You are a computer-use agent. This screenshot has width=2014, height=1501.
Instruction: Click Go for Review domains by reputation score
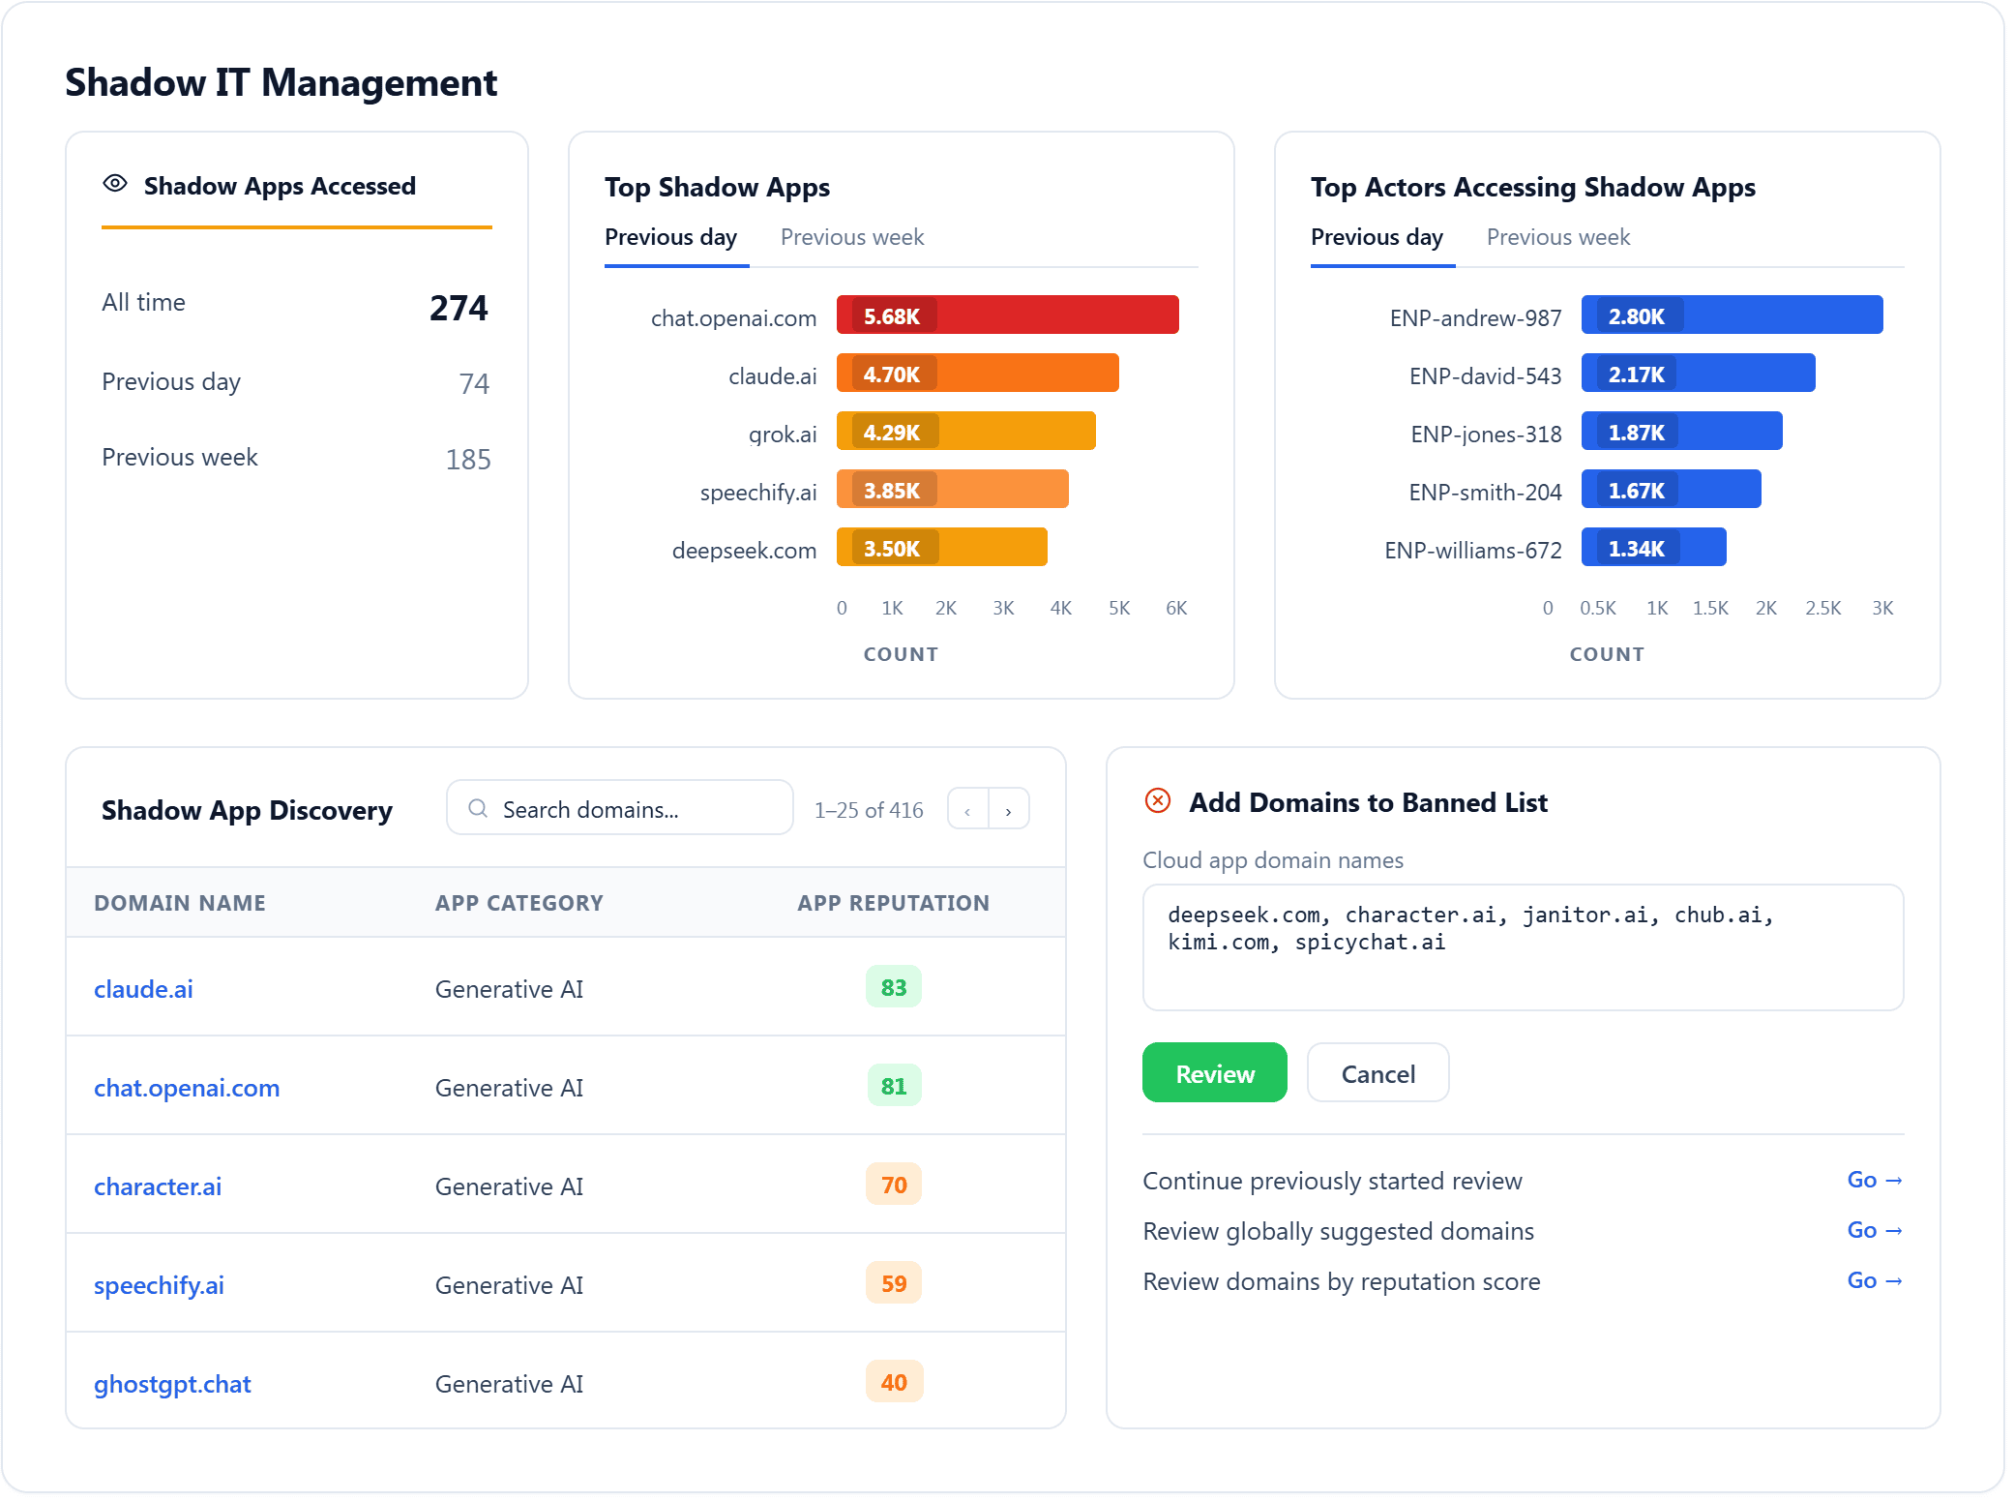(x=1875, y=1280)
